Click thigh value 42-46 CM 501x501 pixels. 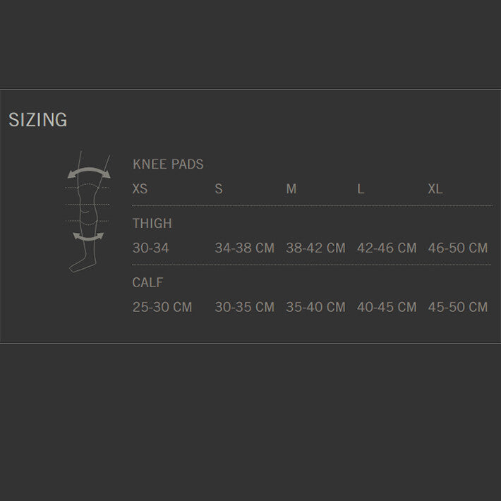[x=387, y=248]
